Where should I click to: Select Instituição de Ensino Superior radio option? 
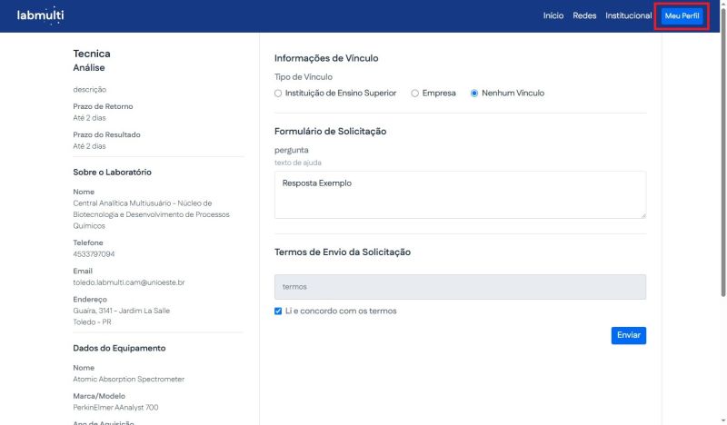(279, 94)
